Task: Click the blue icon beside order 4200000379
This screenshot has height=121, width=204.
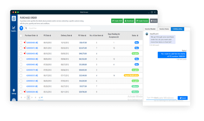Action: point(37,70)
